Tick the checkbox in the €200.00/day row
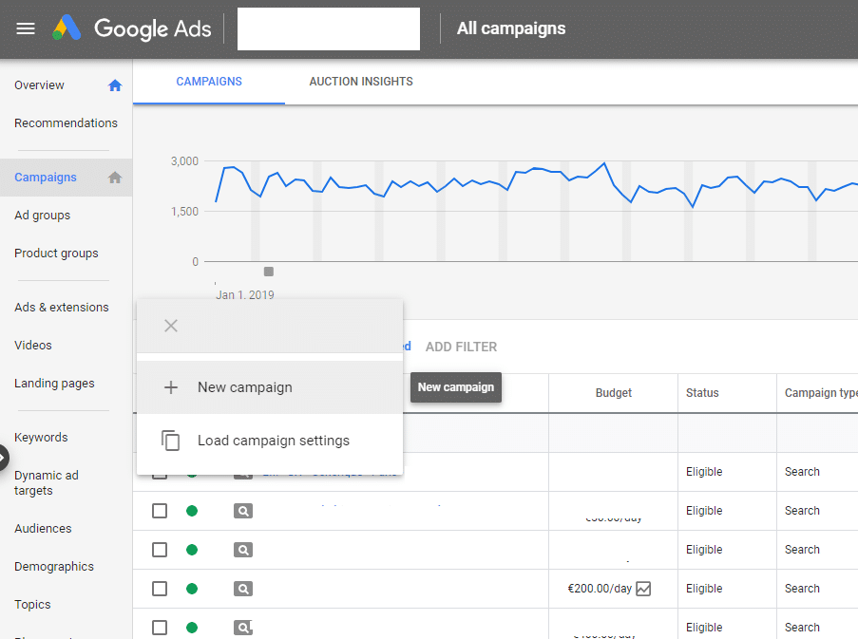 pos(160,589)
